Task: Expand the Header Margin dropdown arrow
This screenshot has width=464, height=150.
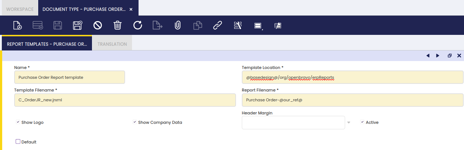Action: click(x=349, y=123)
